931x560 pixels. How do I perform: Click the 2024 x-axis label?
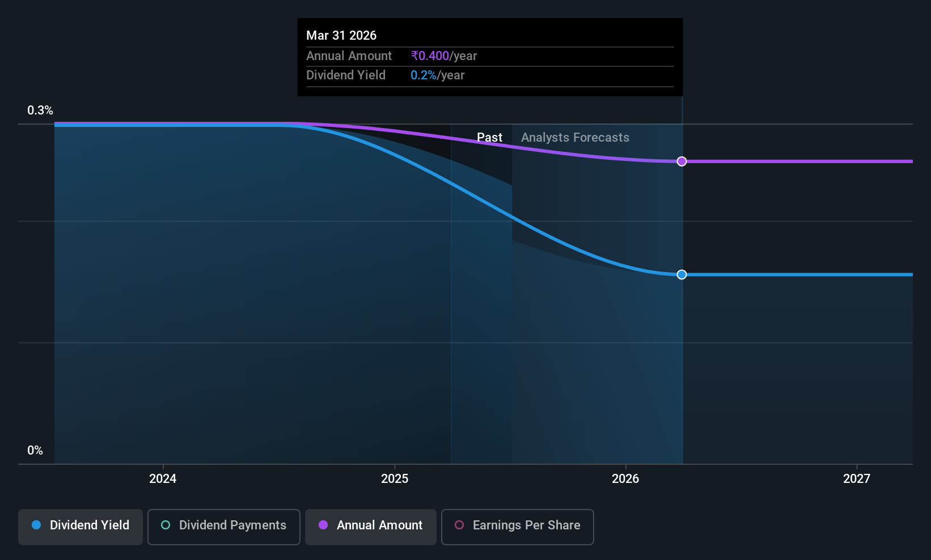[163, 479]
